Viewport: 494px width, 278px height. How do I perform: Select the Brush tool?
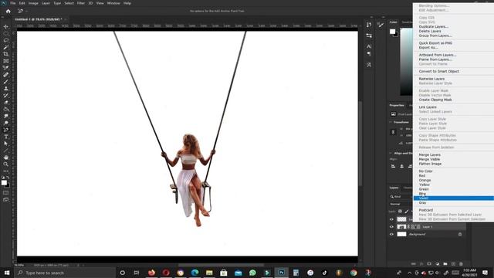(5, 82)
